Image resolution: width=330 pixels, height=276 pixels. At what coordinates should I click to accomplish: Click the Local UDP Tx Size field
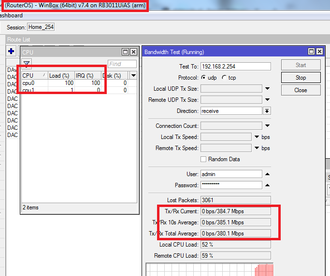pos(231,89)
